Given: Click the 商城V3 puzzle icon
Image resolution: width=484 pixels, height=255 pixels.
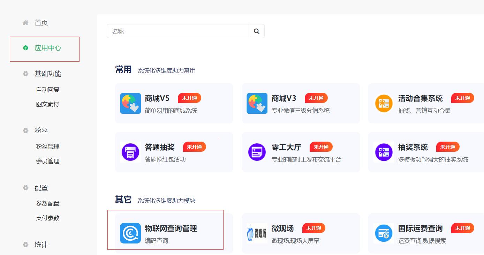Looking at the screenshot, I should [x=257, y=103].
